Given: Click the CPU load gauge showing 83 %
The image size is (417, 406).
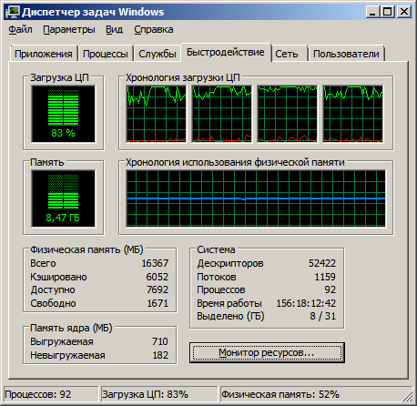Looking at the screenshot, I should pos(64,114).
